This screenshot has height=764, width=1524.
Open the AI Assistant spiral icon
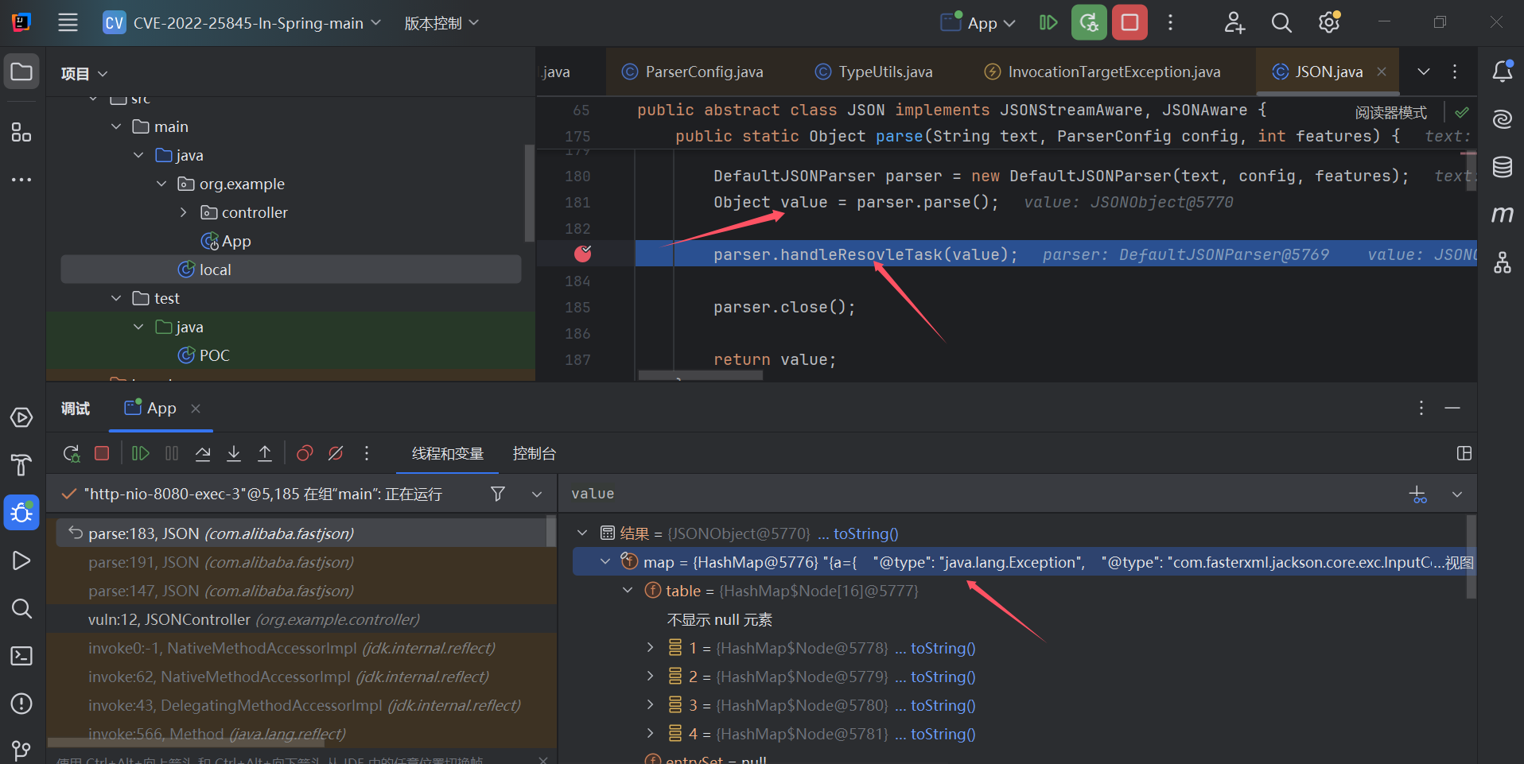[x=1503, y=119]
